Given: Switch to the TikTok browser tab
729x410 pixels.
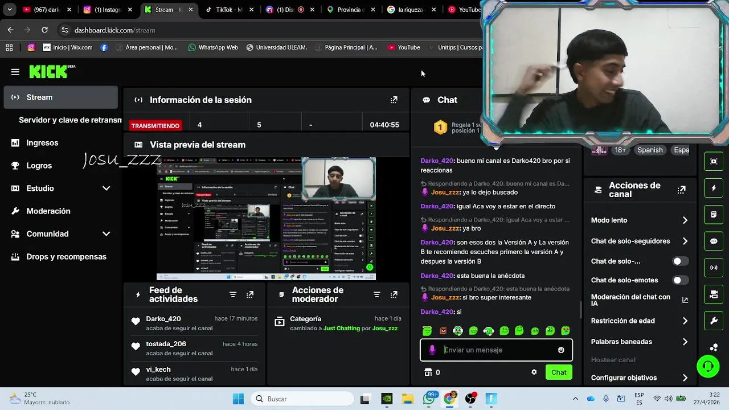Looking at the screenshot, I should coord(228,10).
